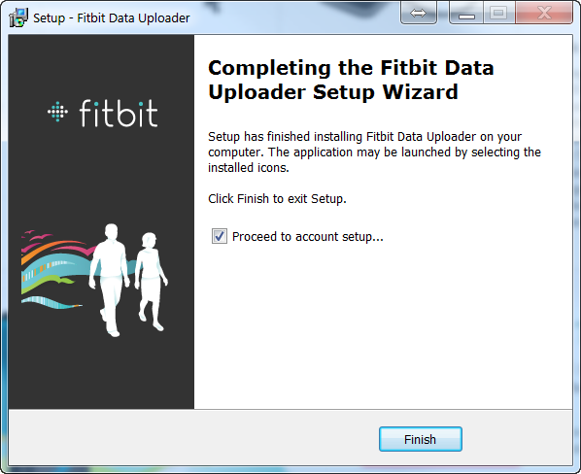Close the Setup wizard with the X button
This screenshot has width=581, height=474.
[x=544, y=14]
